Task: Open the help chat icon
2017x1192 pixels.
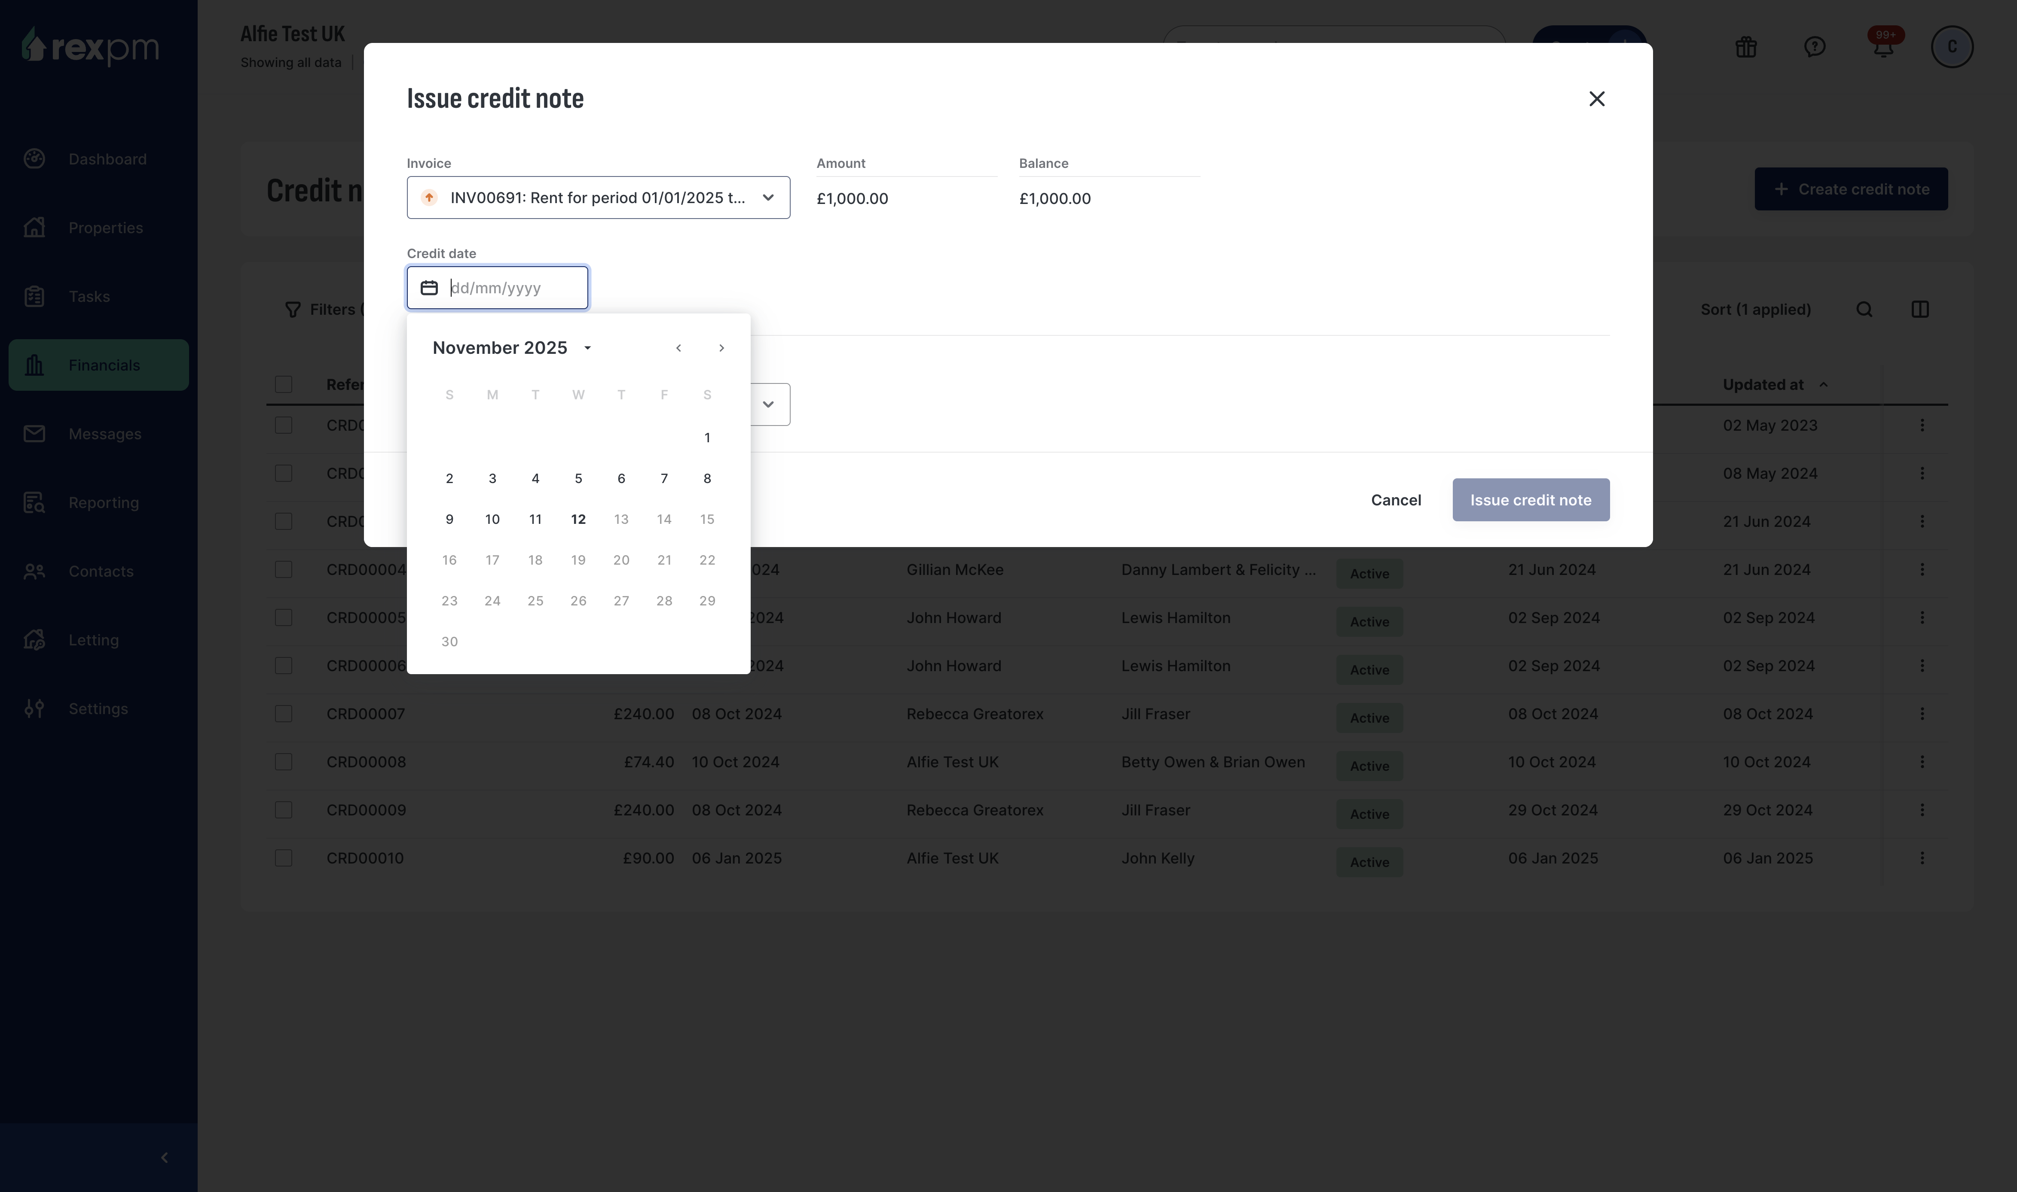Action: pyautogui.click(x=1814, y=46)
